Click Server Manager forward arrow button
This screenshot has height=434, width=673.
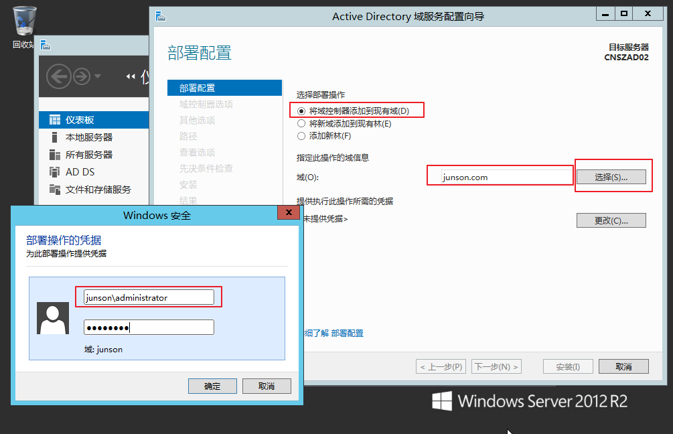(x=82, y=76)
